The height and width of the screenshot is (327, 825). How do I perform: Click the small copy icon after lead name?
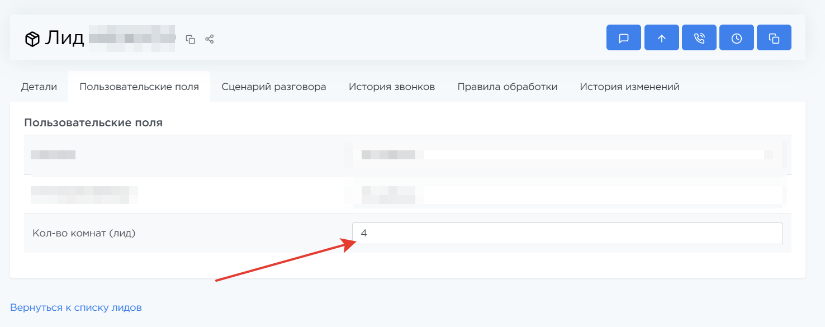(x=191, y=39)
